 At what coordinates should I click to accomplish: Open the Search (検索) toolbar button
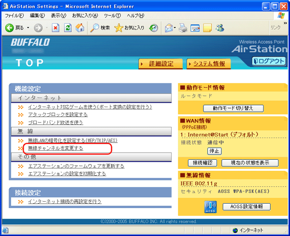101,28
